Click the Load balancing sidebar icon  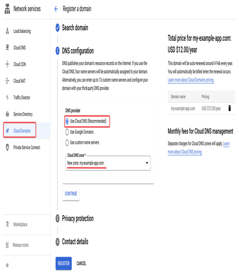[x=7, y=31]
